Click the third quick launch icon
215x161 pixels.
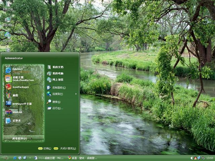[x=25, y=158]
